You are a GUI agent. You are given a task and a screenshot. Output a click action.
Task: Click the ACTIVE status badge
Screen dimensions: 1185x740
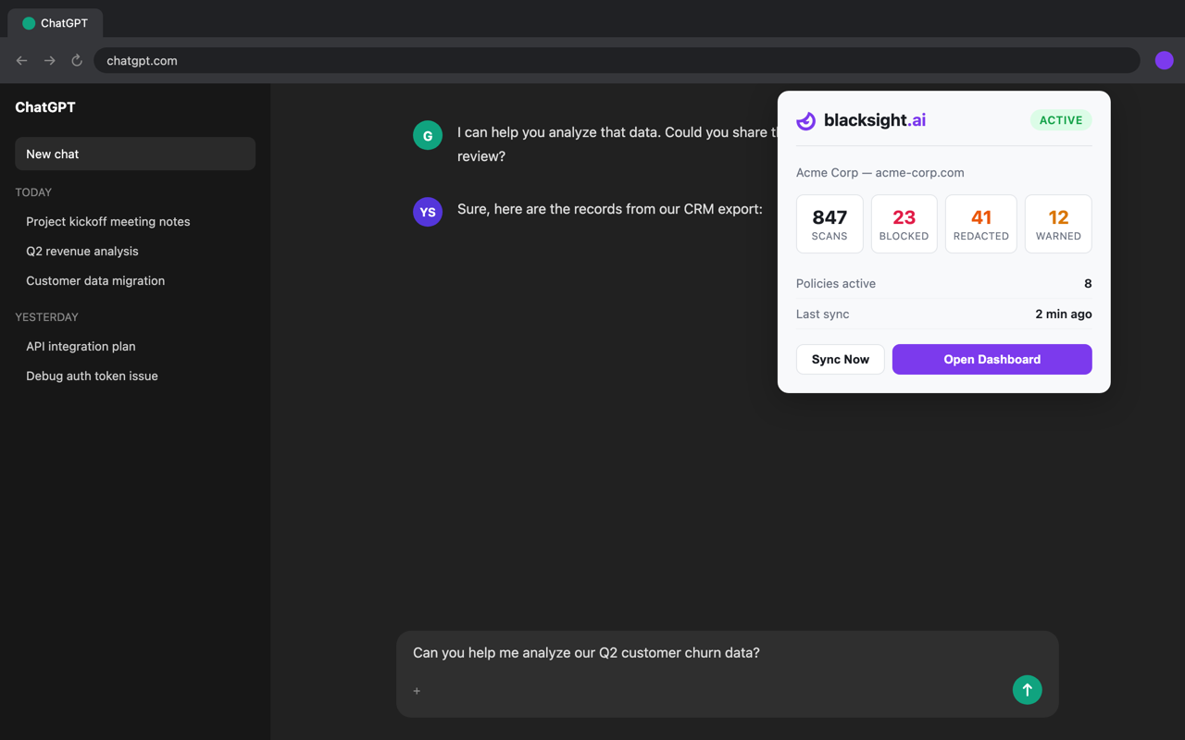(1061, 120)
